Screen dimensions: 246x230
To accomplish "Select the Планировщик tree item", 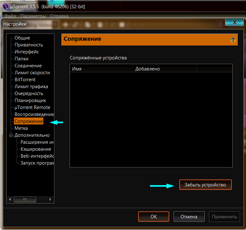I will point(30,100).
